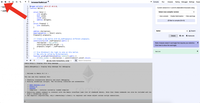Click 'uint voteCount;' in the editor
The height and width of the screenshot is (103, 200).
click(43, 25)
